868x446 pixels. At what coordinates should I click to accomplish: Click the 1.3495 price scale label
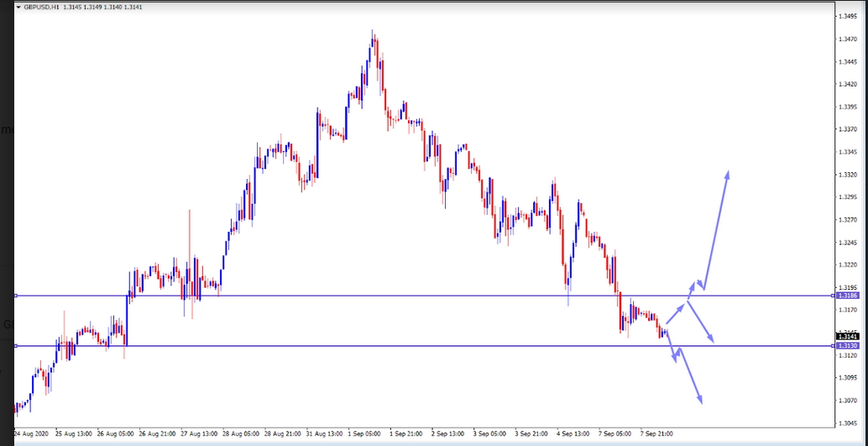pyautogui.click(x=849, y=16)
